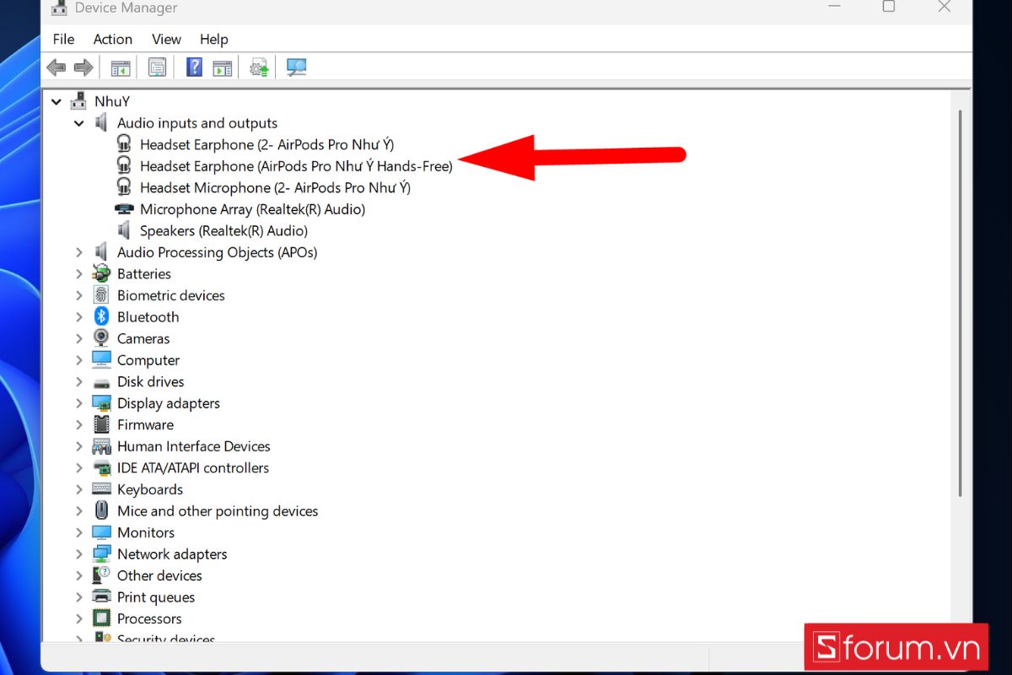This screenshot has height=675, width=1012.
Task: Click the Microphone Array device icon
Action: [x=124, y=209]
